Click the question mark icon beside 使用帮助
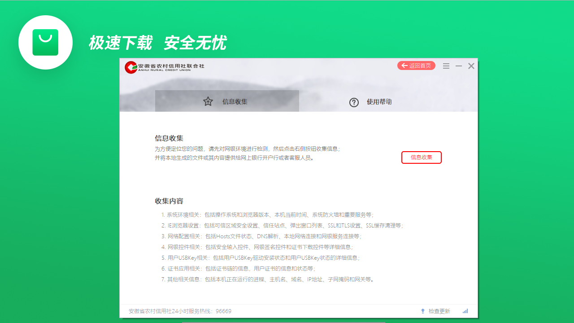The height and width of the screenshot is (323, 574). (354, 102)
